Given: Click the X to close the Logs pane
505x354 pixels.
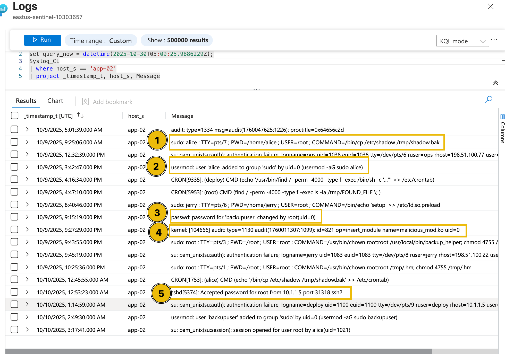Looking at the screenshot, I should [491, 6].
